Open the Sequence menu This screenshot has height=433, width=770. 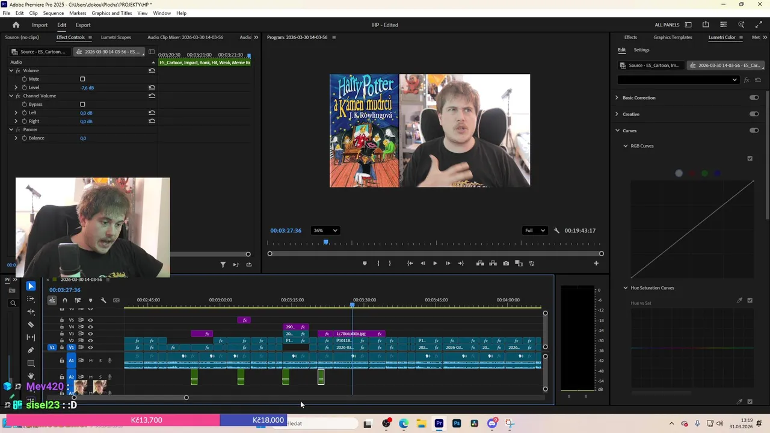click(54, 13)
